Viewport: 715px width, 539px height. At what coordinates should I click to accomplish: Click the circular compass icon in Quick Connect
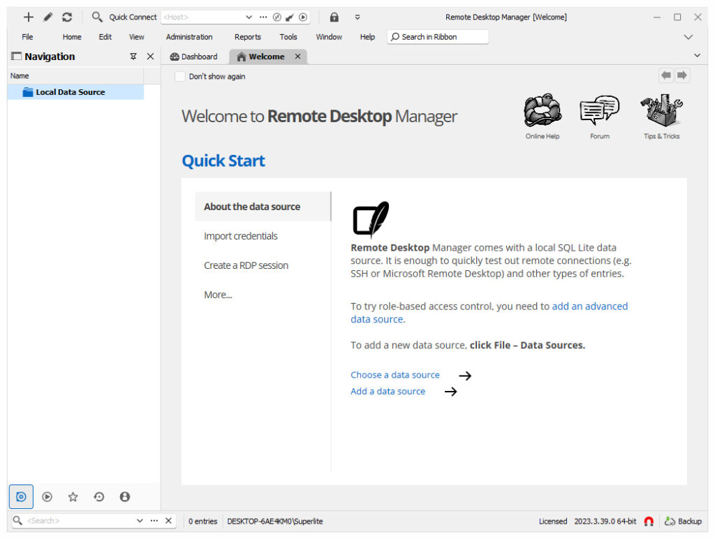[x=277, y=17]
